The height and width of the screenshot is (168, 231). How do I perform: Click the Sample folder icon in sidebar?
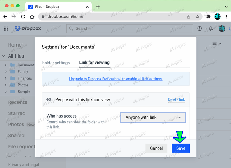coord(13,92)
